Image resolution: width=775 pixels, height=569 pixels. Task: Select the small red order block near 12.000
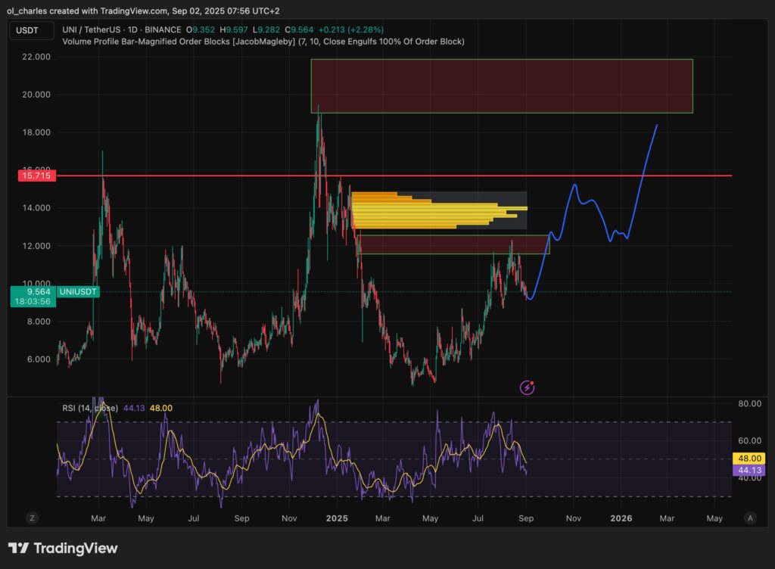click(x=454, y=244)
